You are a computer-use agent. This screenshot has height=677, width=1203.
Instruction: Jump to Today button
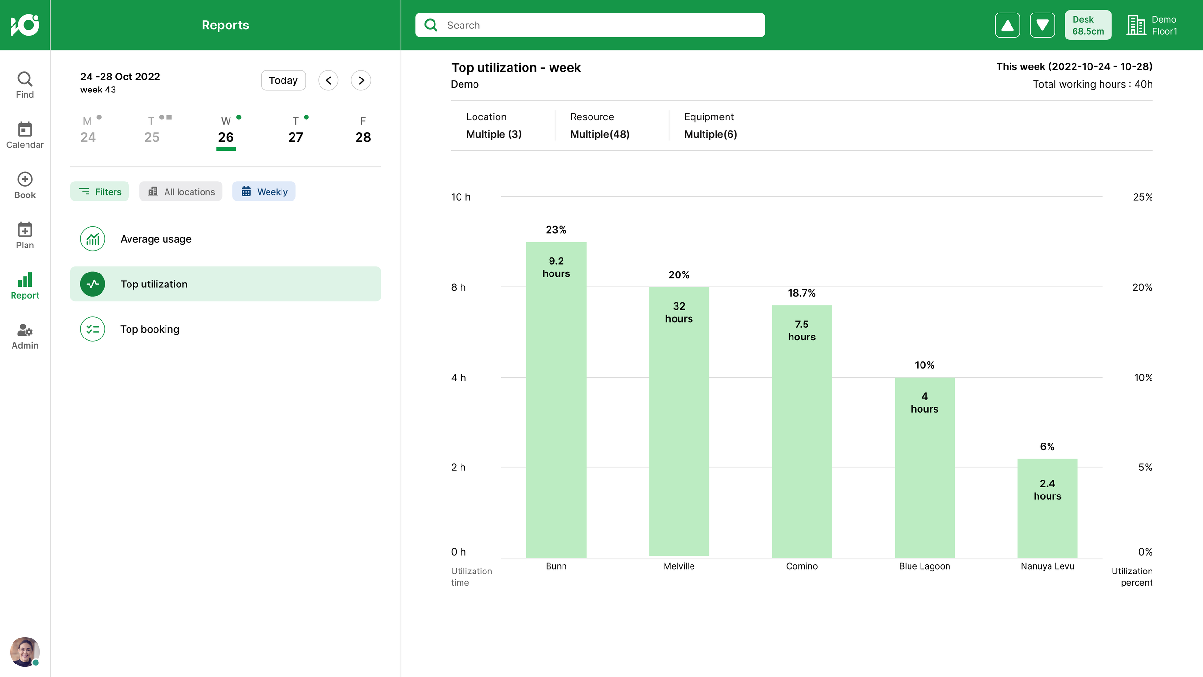pos(283,80)
